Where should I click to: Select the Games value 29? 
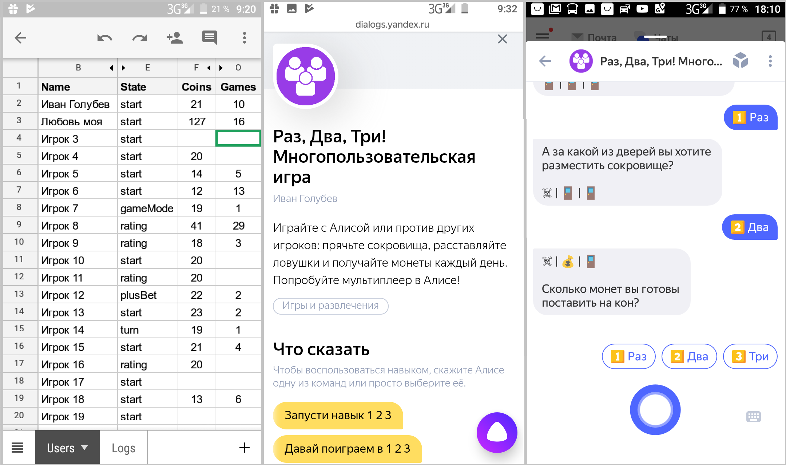(238, 226)
